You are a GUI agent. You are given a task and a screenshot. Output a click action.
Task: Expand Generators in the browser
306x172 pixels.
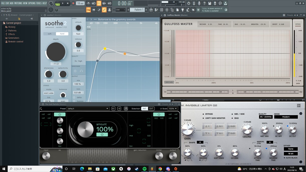(x=14, y=38)
